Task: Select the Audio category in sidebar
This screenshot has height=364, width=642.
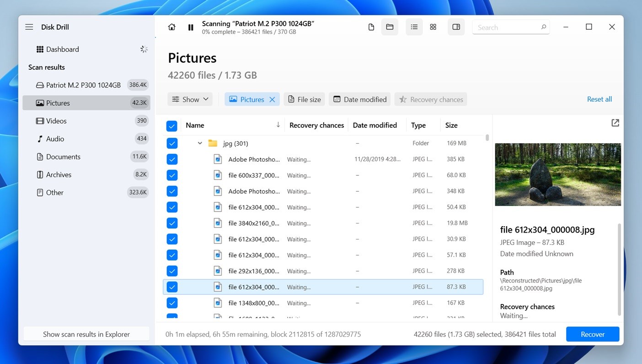Action: click(86, 139)
